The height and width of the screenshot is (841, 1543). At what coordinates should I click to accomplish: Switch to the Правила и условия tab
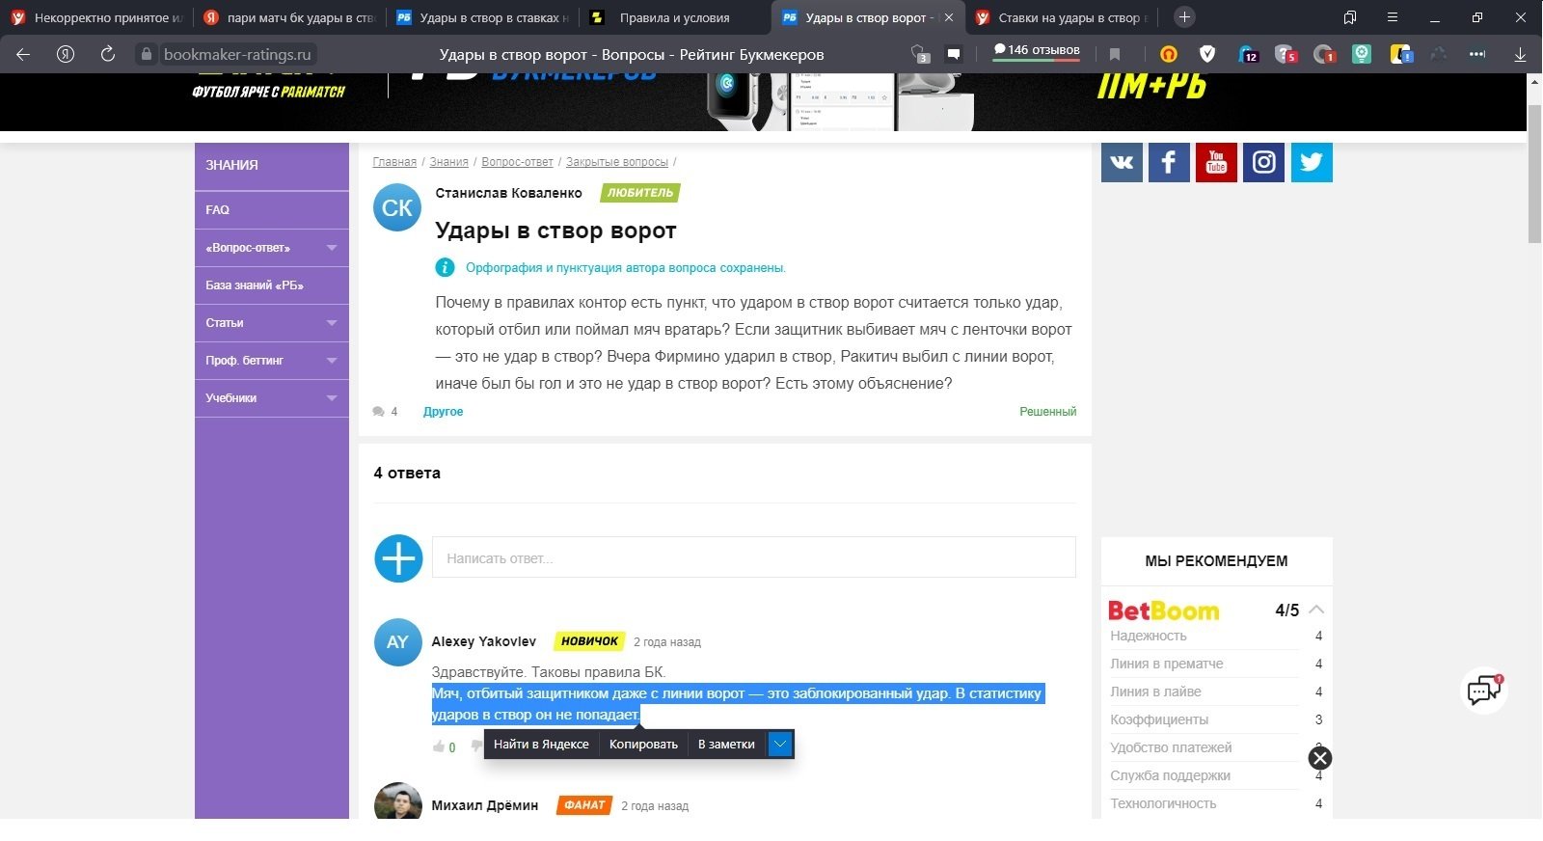pyautogui.click(x=674, y=17)
